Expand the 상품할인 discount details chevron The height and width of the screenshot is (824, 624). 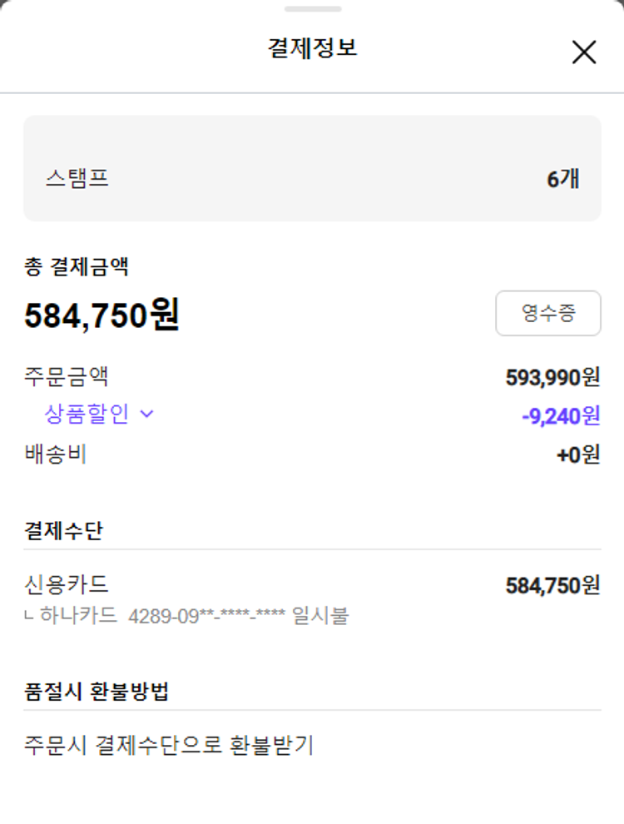coord(147,414)
